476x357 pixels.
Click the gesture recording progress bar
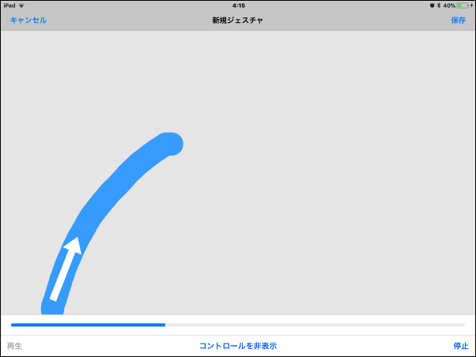click(238, 325)
